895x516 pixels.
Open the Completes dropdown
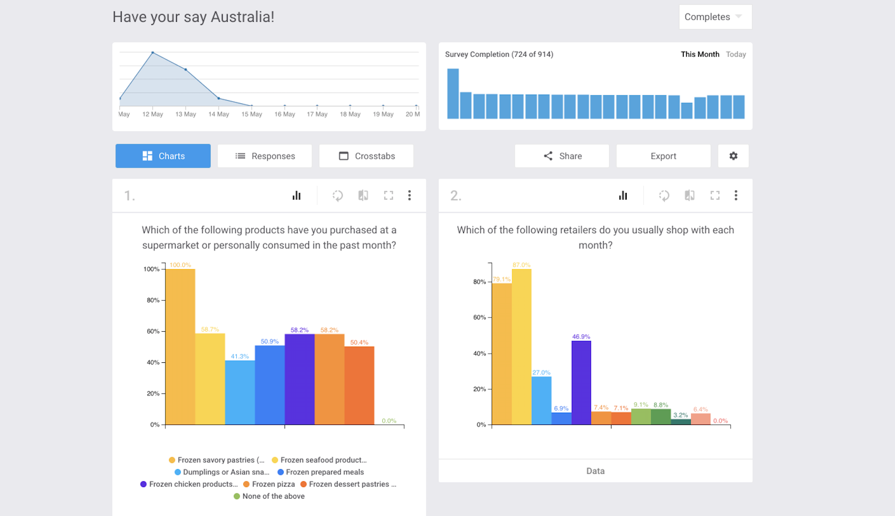click(x=715, y=17)
